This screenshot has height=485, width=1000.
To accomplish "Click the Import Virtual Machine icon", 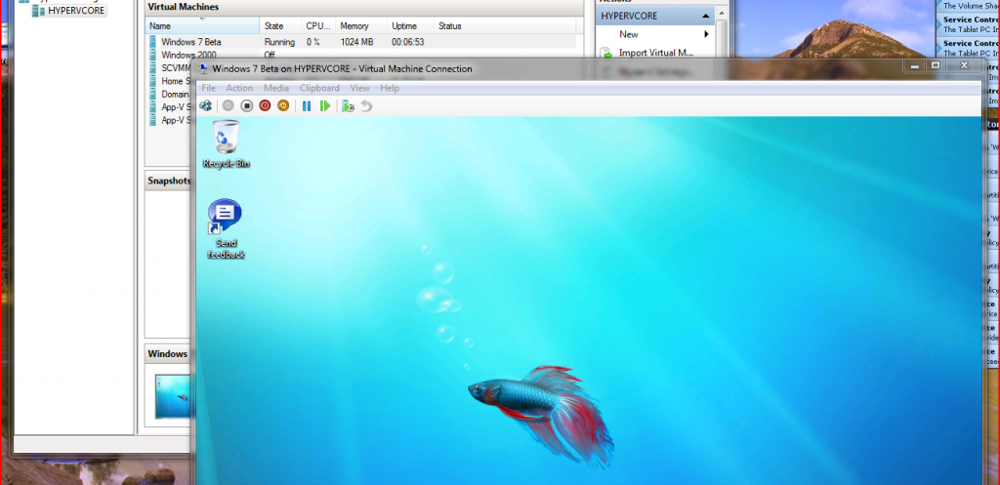I will [605, 53].
